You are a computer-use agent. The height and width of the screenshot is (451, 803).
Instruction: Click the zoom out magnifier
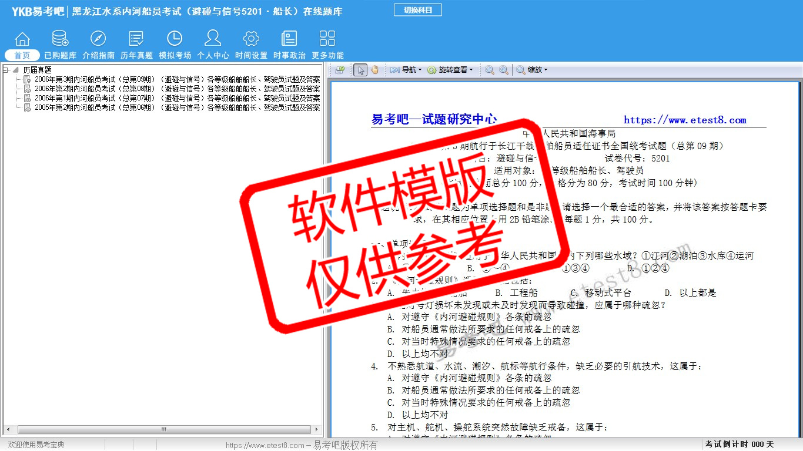[489, 70]
